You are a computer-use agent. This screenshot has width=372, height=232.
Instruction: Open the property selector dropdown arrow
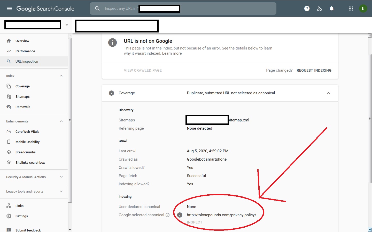[x=67, y=25]
